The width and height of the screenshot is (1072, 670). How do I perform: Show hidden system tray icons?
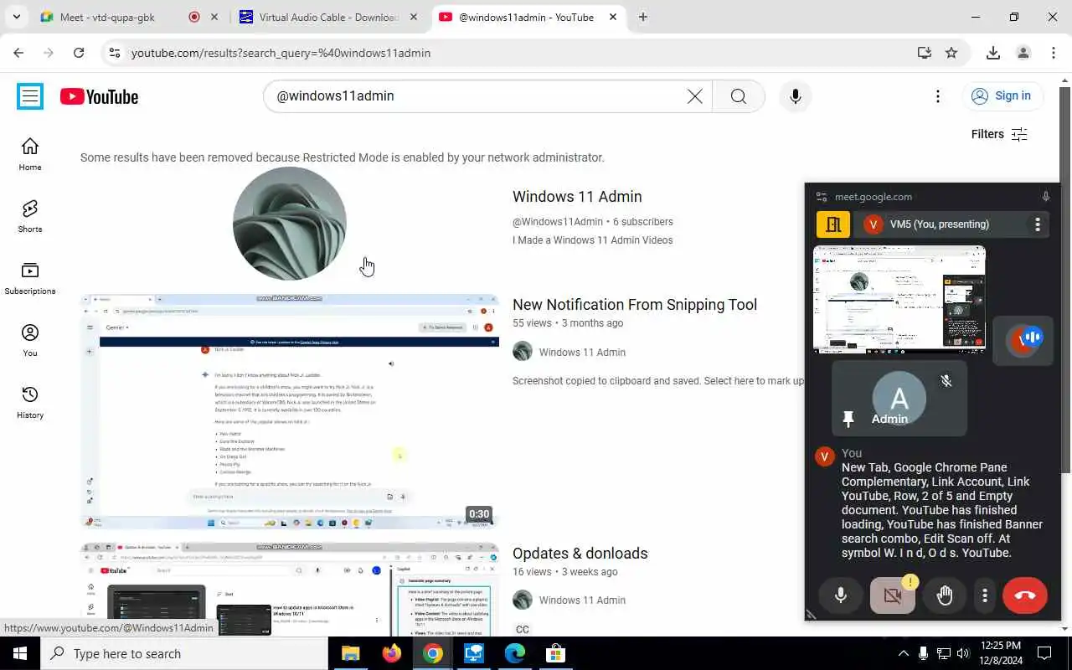pos(903,653)
